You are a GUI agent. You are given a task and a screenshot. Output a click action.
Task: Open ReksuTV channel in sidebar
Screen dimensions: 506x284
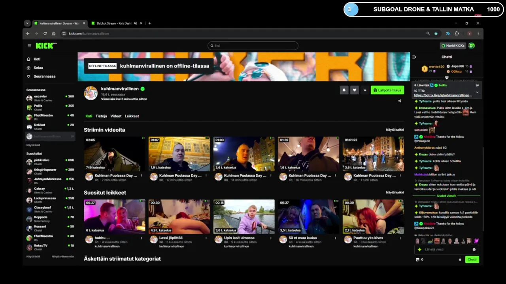click(x=50, y=247)
